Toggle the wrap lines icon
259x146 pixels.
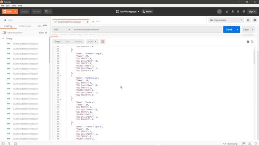pyautogui.click(x=103, y=41)
